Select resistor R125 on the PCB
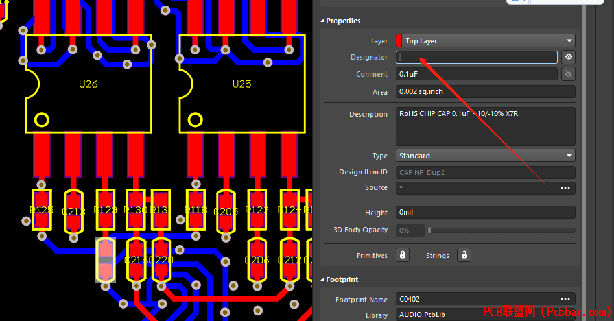The width and height of the screenshot is (614, 321). (x=41, y=210)
